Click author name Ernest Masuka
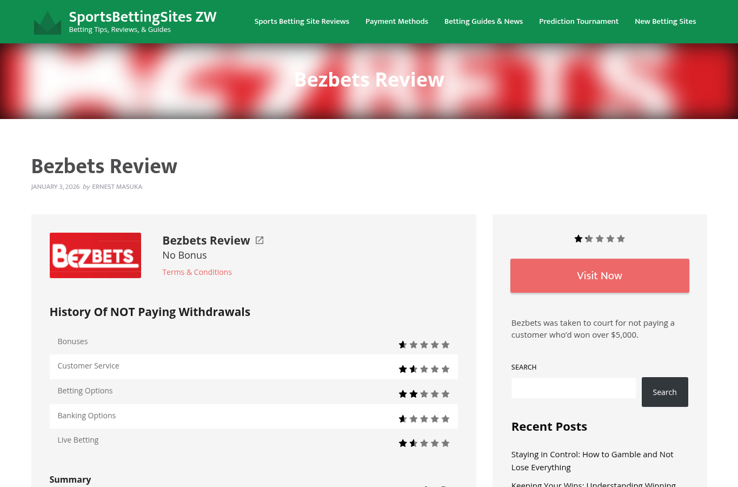This screenshot has width=738, height=487. 117,187
